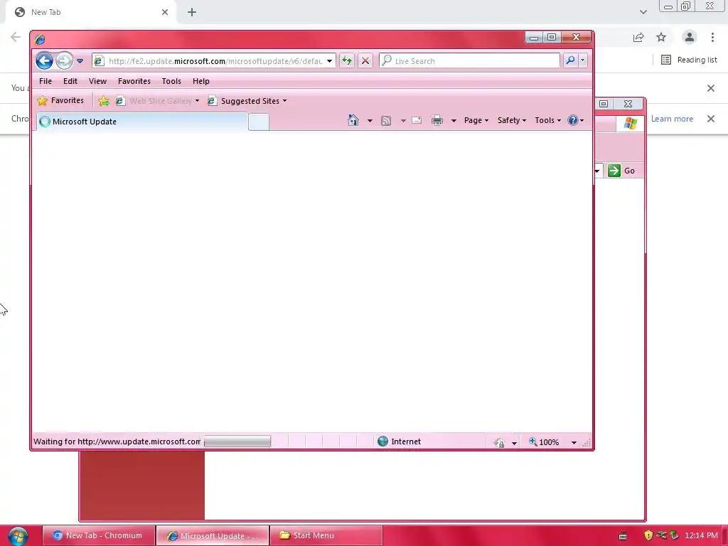The width and height of the screenshot is (728, 546).
Task: Open the View menu
Action: (x=97, y=81)
